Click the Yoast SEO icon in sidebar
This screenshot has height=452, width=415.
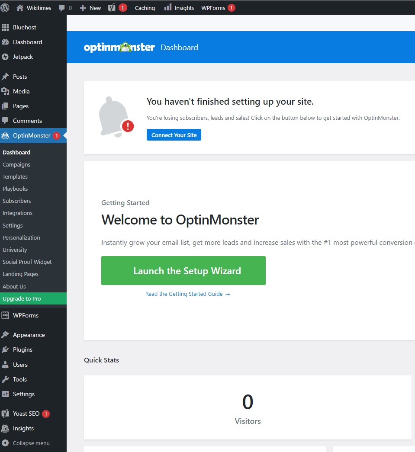(x=5, y=414)
